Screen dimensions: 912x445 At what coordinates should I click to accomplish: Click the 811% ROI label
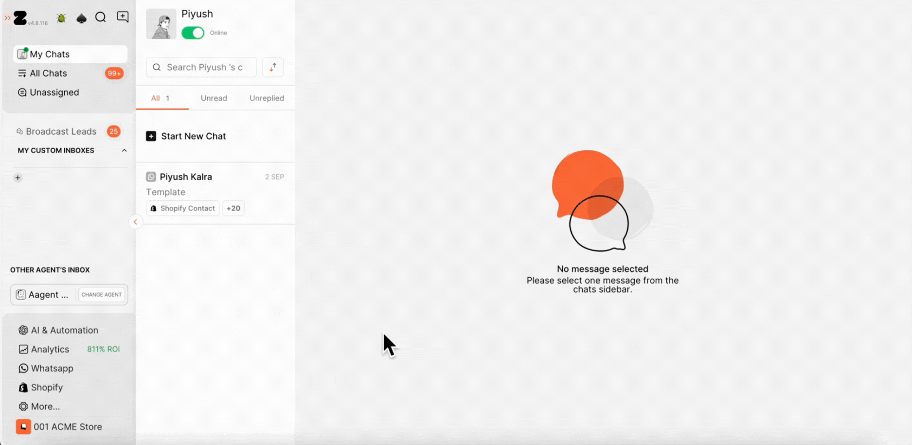tap(104, 349)
